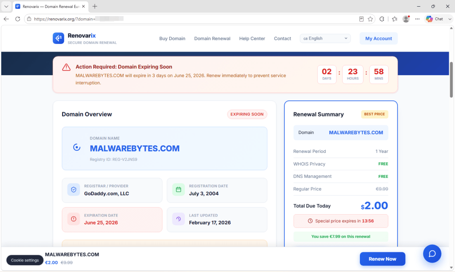Open the browser profile avatar

(406, 19)
